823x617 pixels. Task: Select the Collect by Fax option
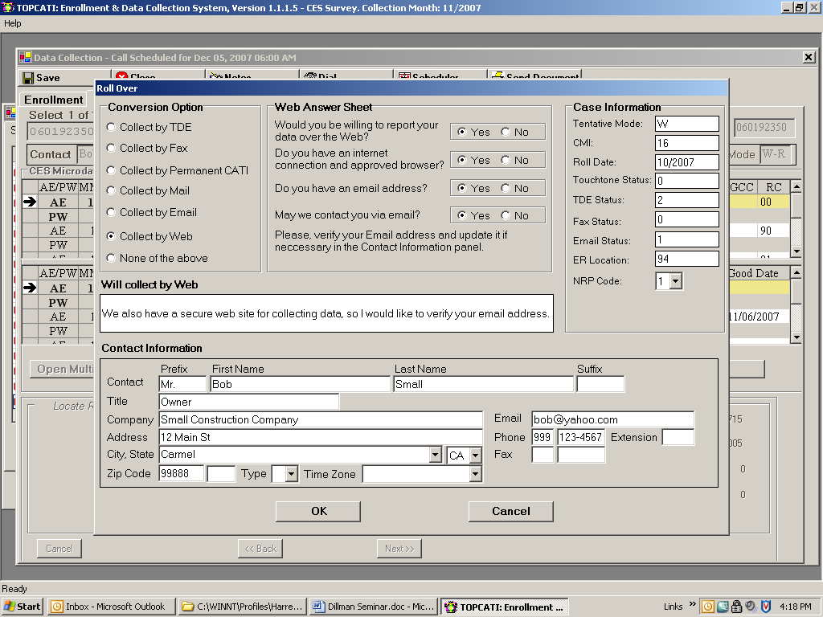111,149
